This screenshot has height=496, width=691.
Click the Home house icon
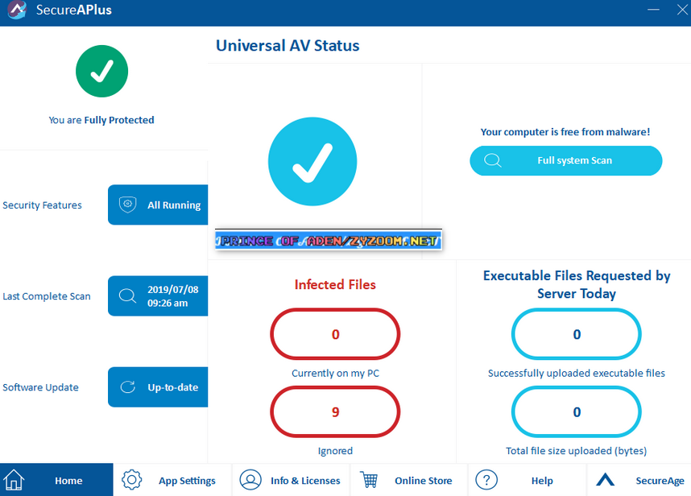tap(14, 480)
